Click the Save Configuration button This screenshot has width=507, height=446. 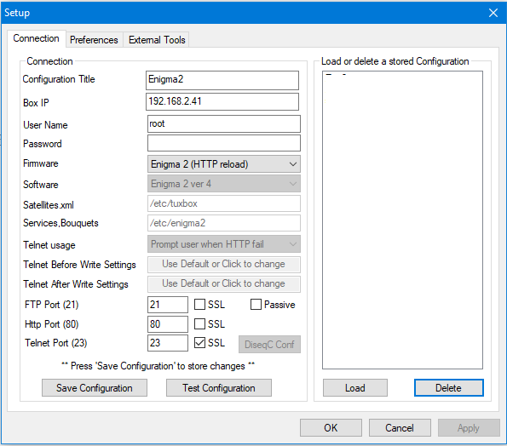tap(95, 388)
